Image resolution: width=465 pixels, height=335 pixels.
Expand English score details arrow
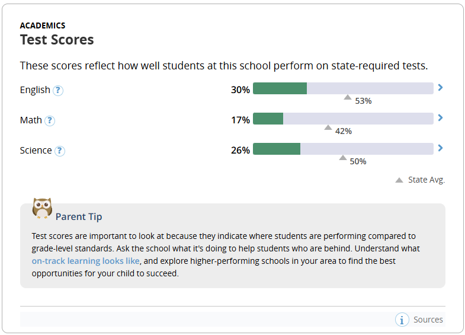tap(440, 88)
